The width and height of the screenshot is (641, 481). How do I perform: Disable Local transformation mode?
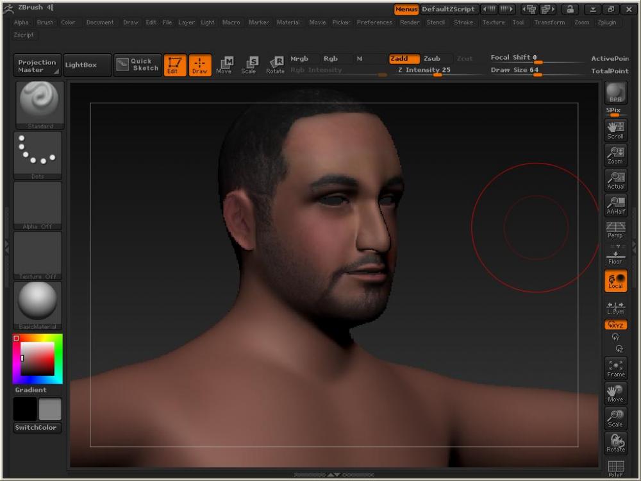(x=615, y=280)
